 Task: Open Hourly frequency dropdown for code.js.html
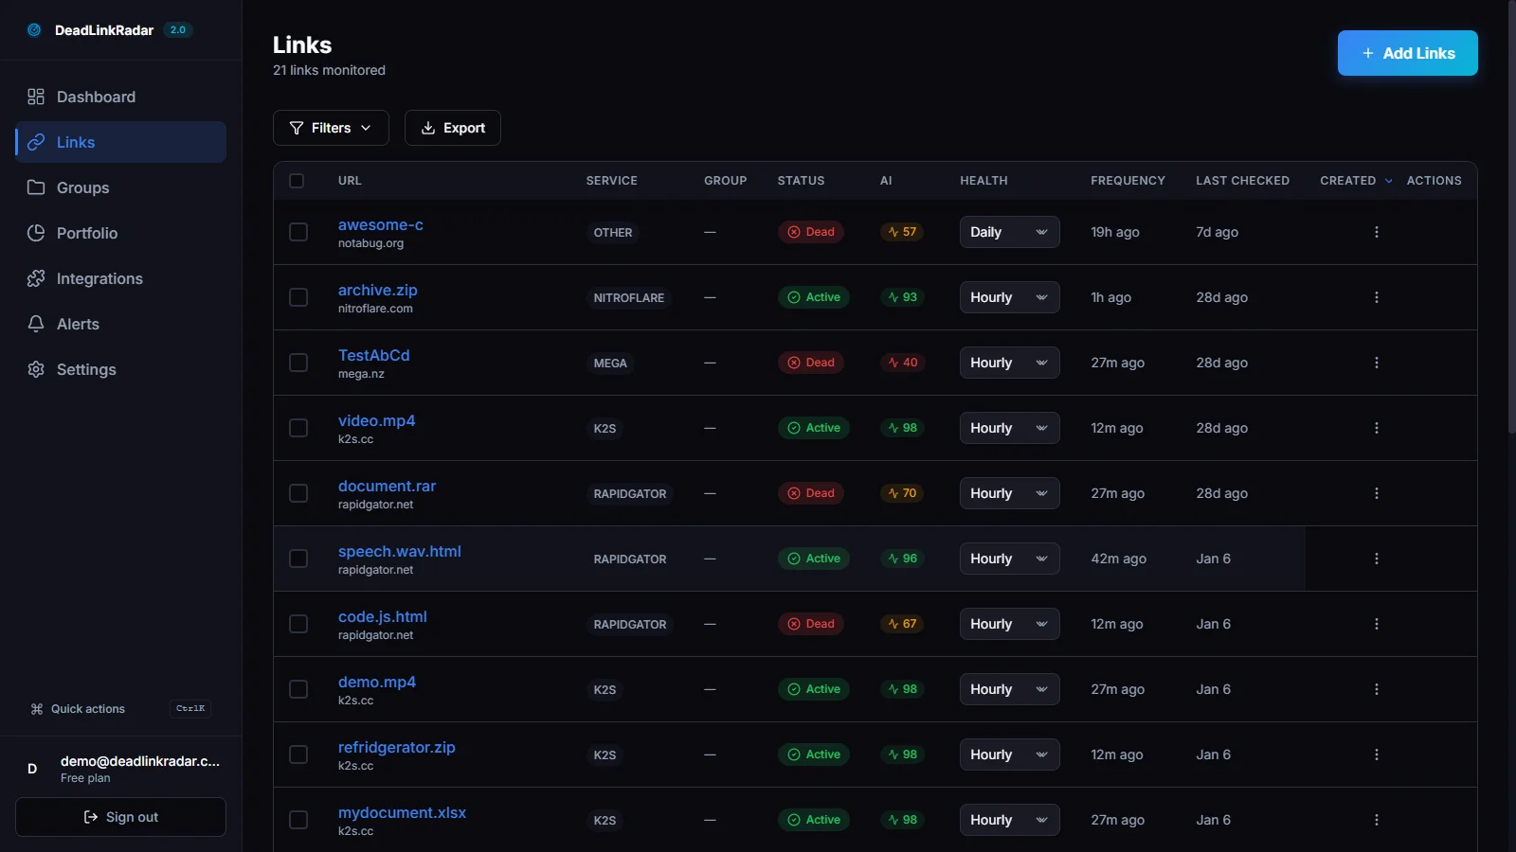[1009, 624]
